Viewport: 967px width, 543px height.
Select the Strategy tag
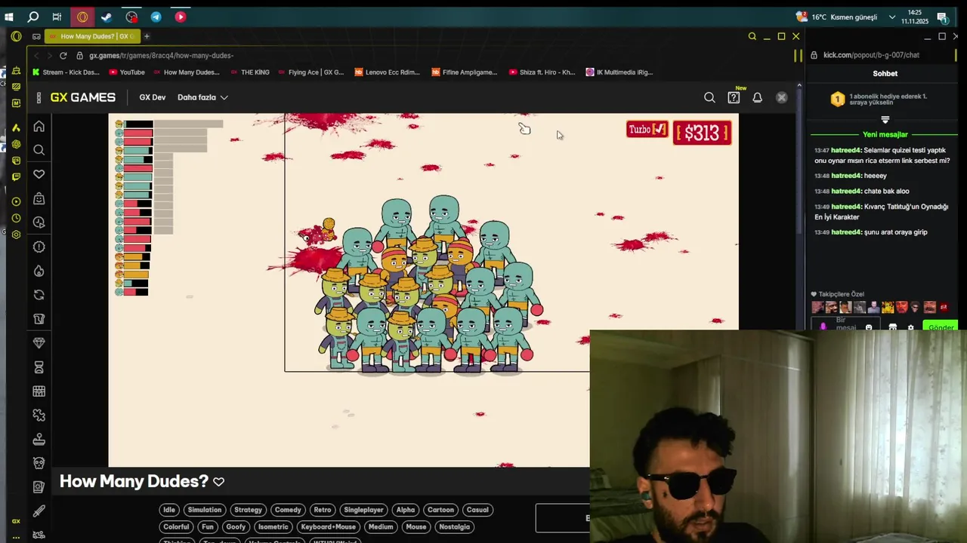coord(248,510)
